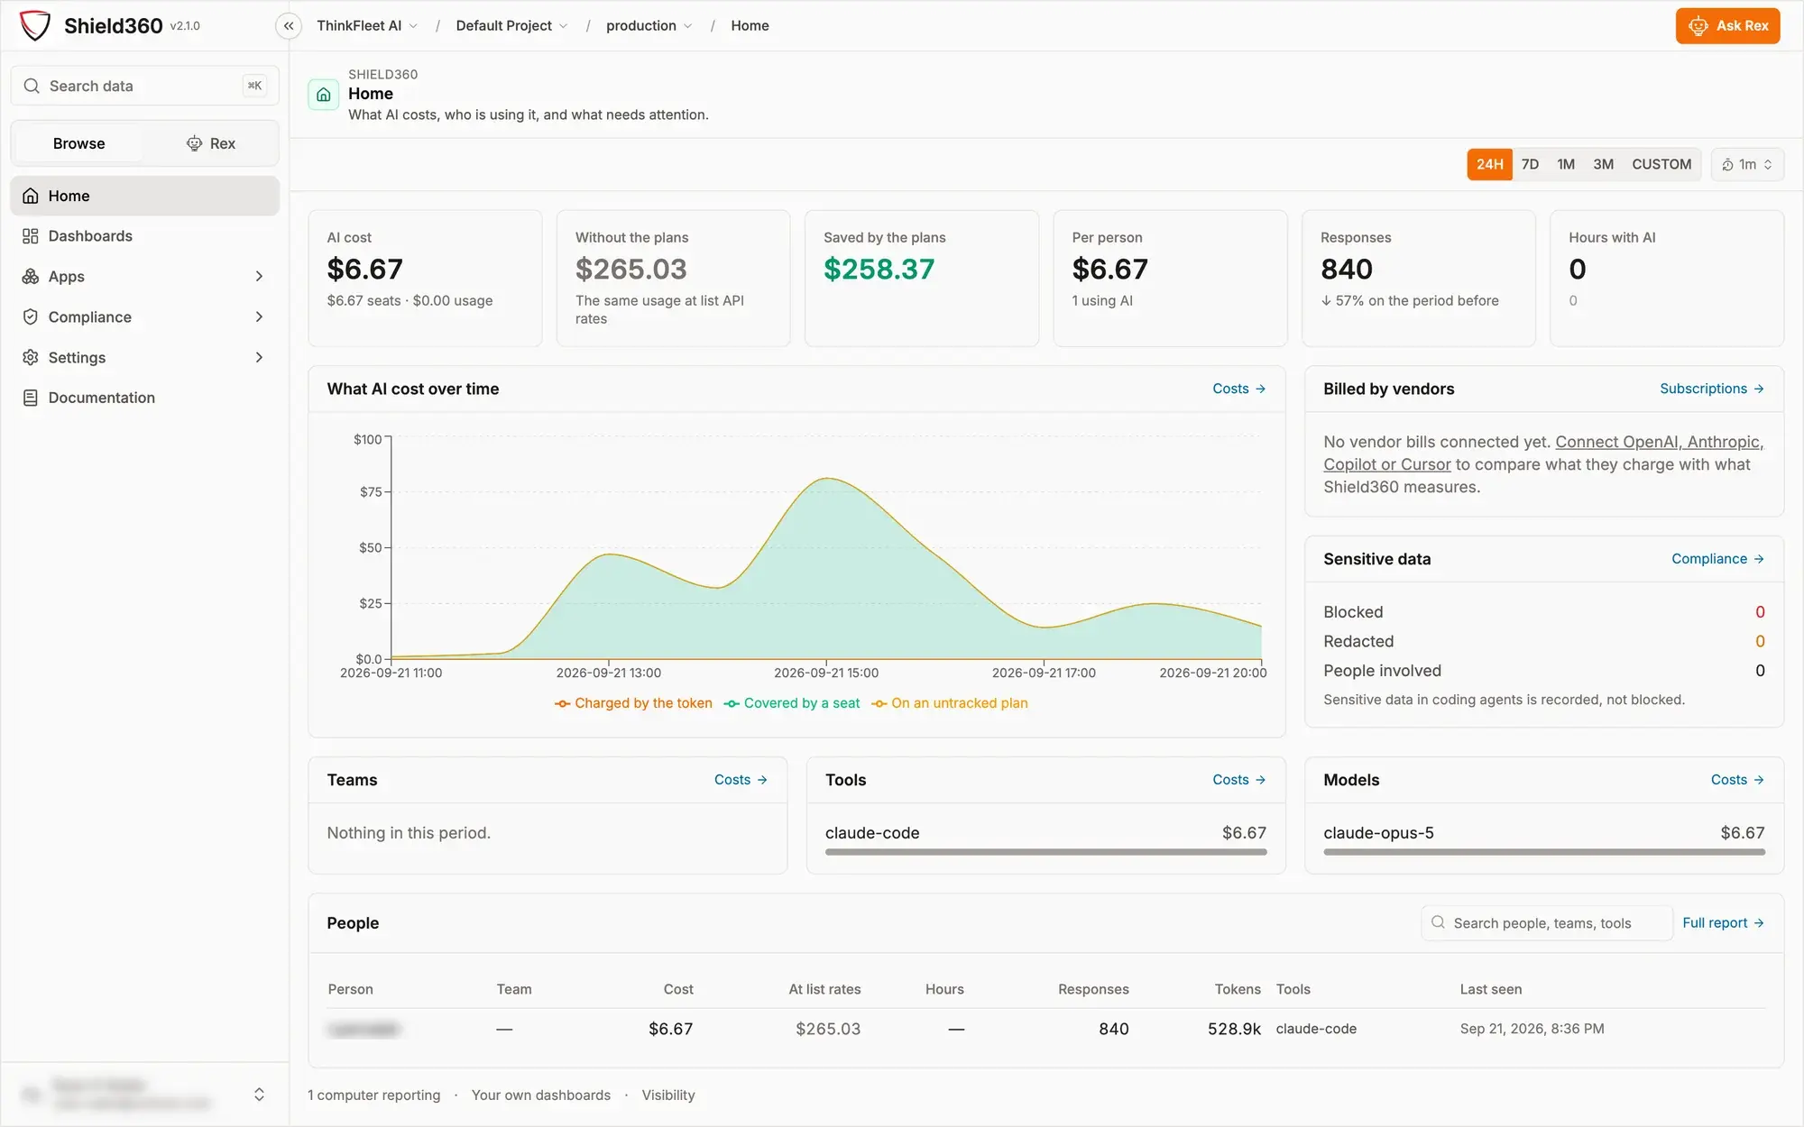Toggle the Covered by a seat legend series
The height and width of the screenshot is (1127, 1804).
(x=792, y=703)
